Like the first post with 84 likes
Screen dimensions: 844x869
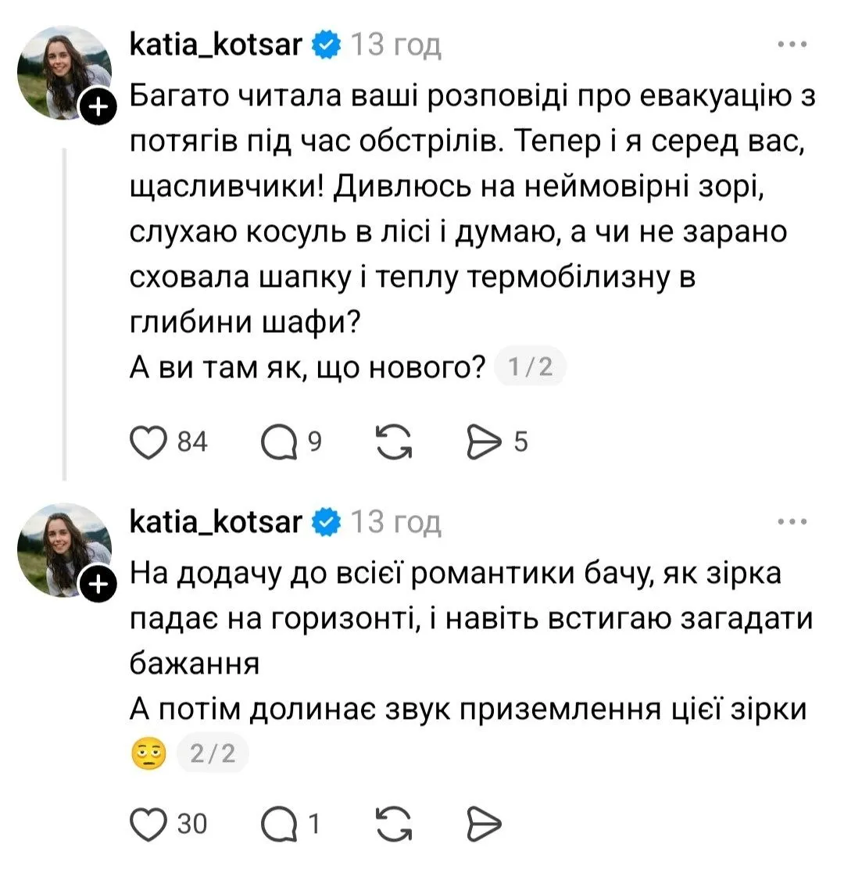(x=148, y=442)
